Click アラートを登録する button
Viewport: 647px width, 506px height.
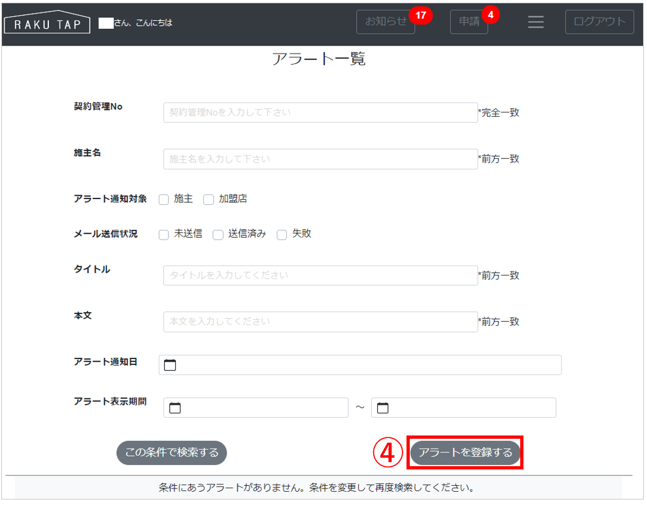coord(465,453)
